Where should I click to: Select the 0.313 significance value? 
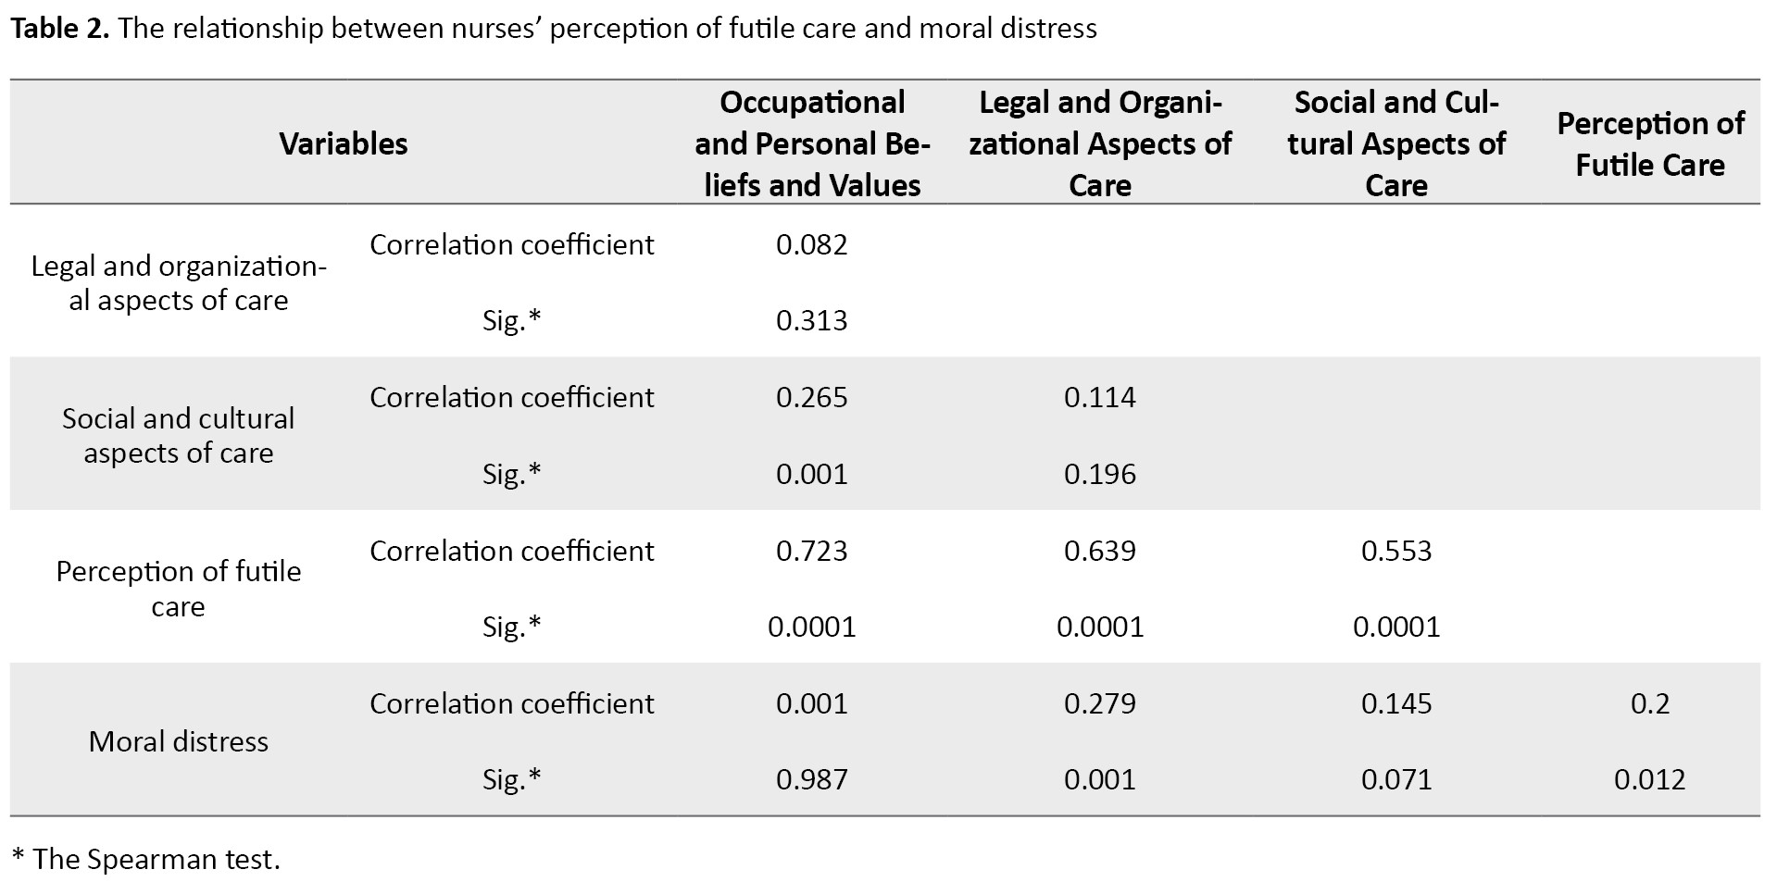(x=812, y=320)
